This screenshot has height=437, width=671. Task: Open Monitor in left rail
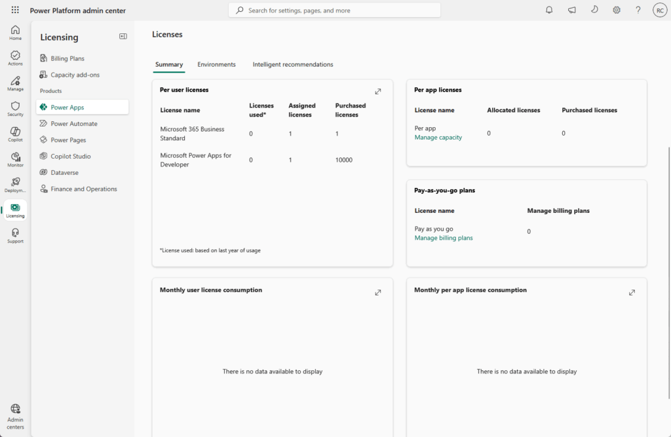(x=16, y=159)
